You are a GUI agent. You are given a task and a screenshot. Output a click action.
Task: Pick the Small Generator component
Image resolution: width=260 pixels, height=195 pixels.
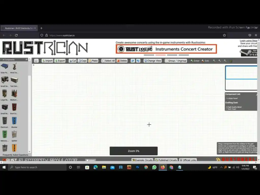point(5,80)
